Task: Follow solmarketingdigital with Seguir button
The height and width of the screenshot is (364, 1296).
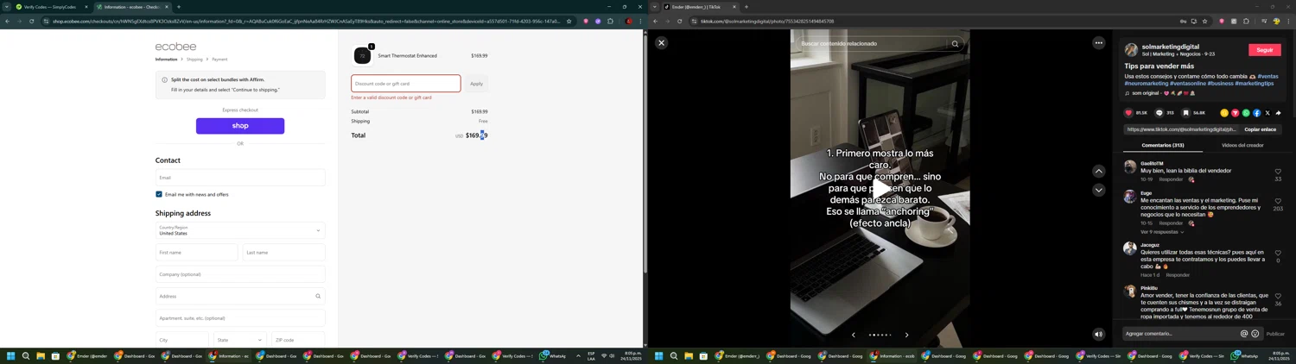Action: coord(1265,50)
